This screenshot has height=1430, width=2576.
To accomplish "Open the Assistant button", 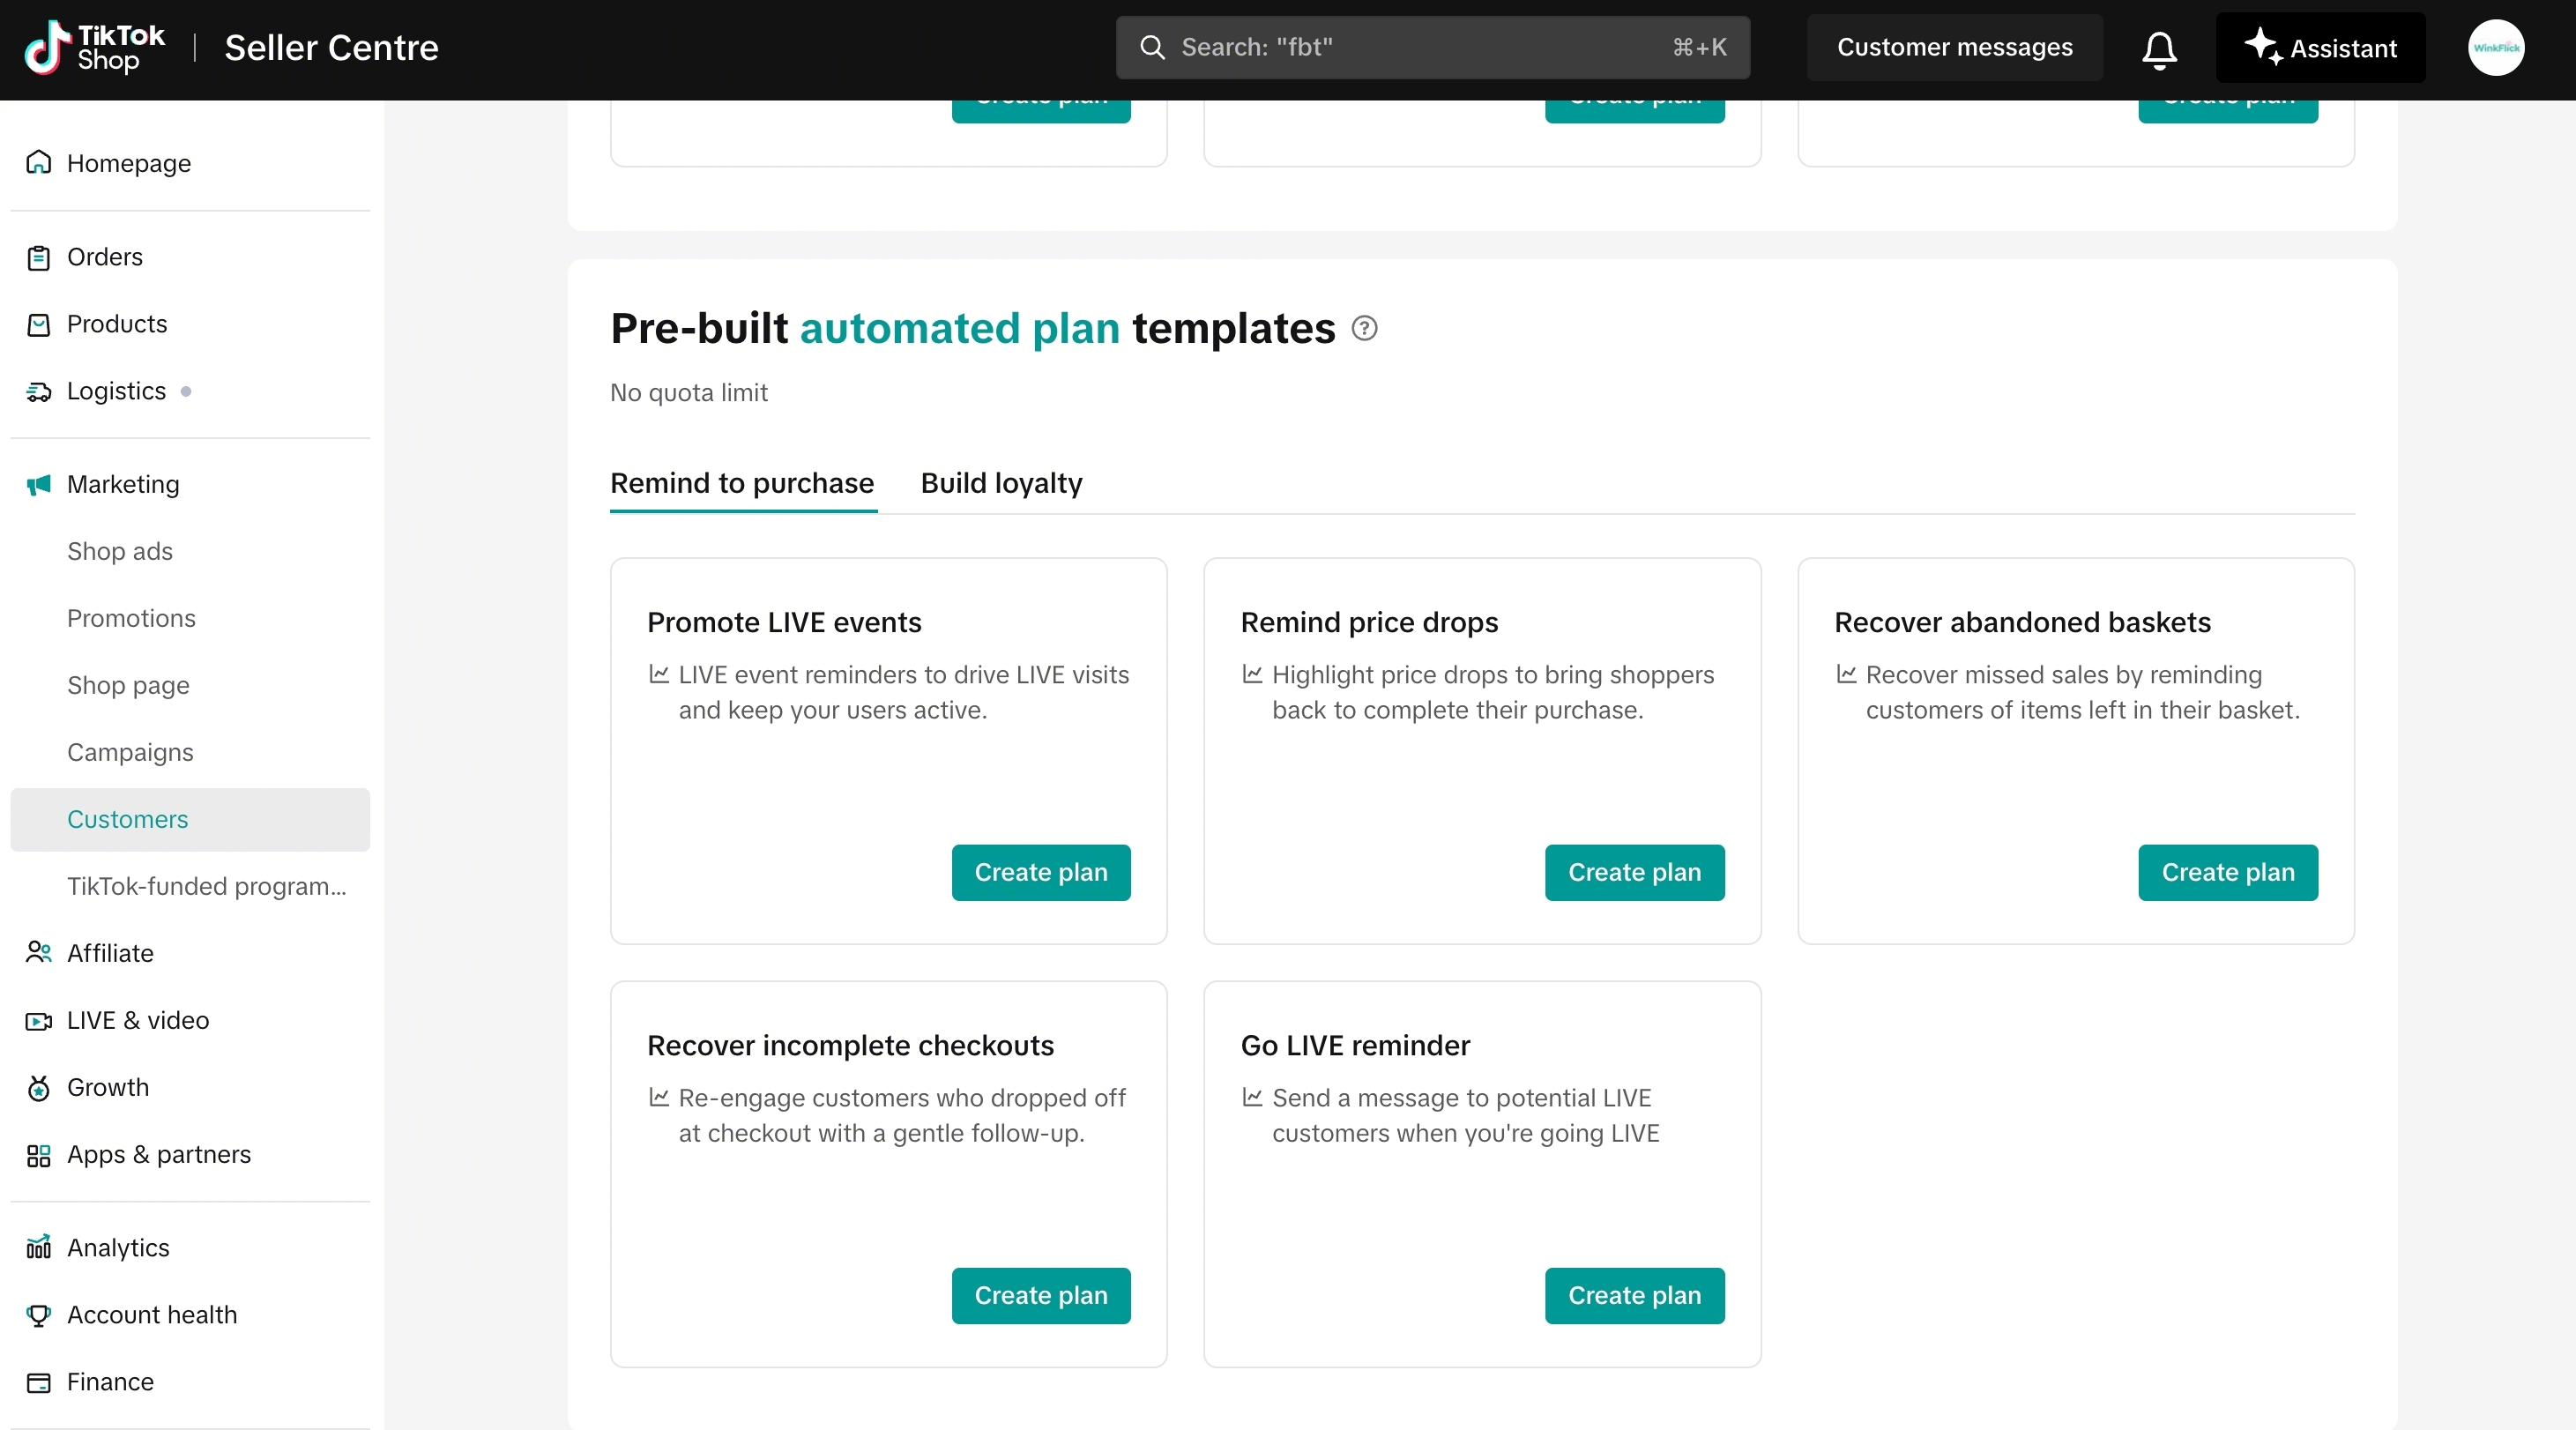I will point(2320,48).
